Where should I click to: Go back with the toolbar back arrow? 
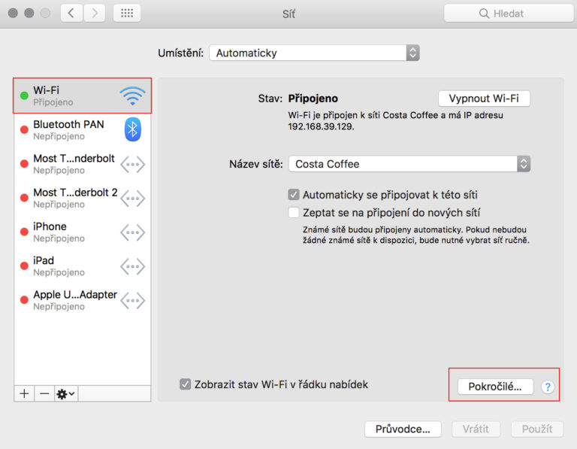72,14
